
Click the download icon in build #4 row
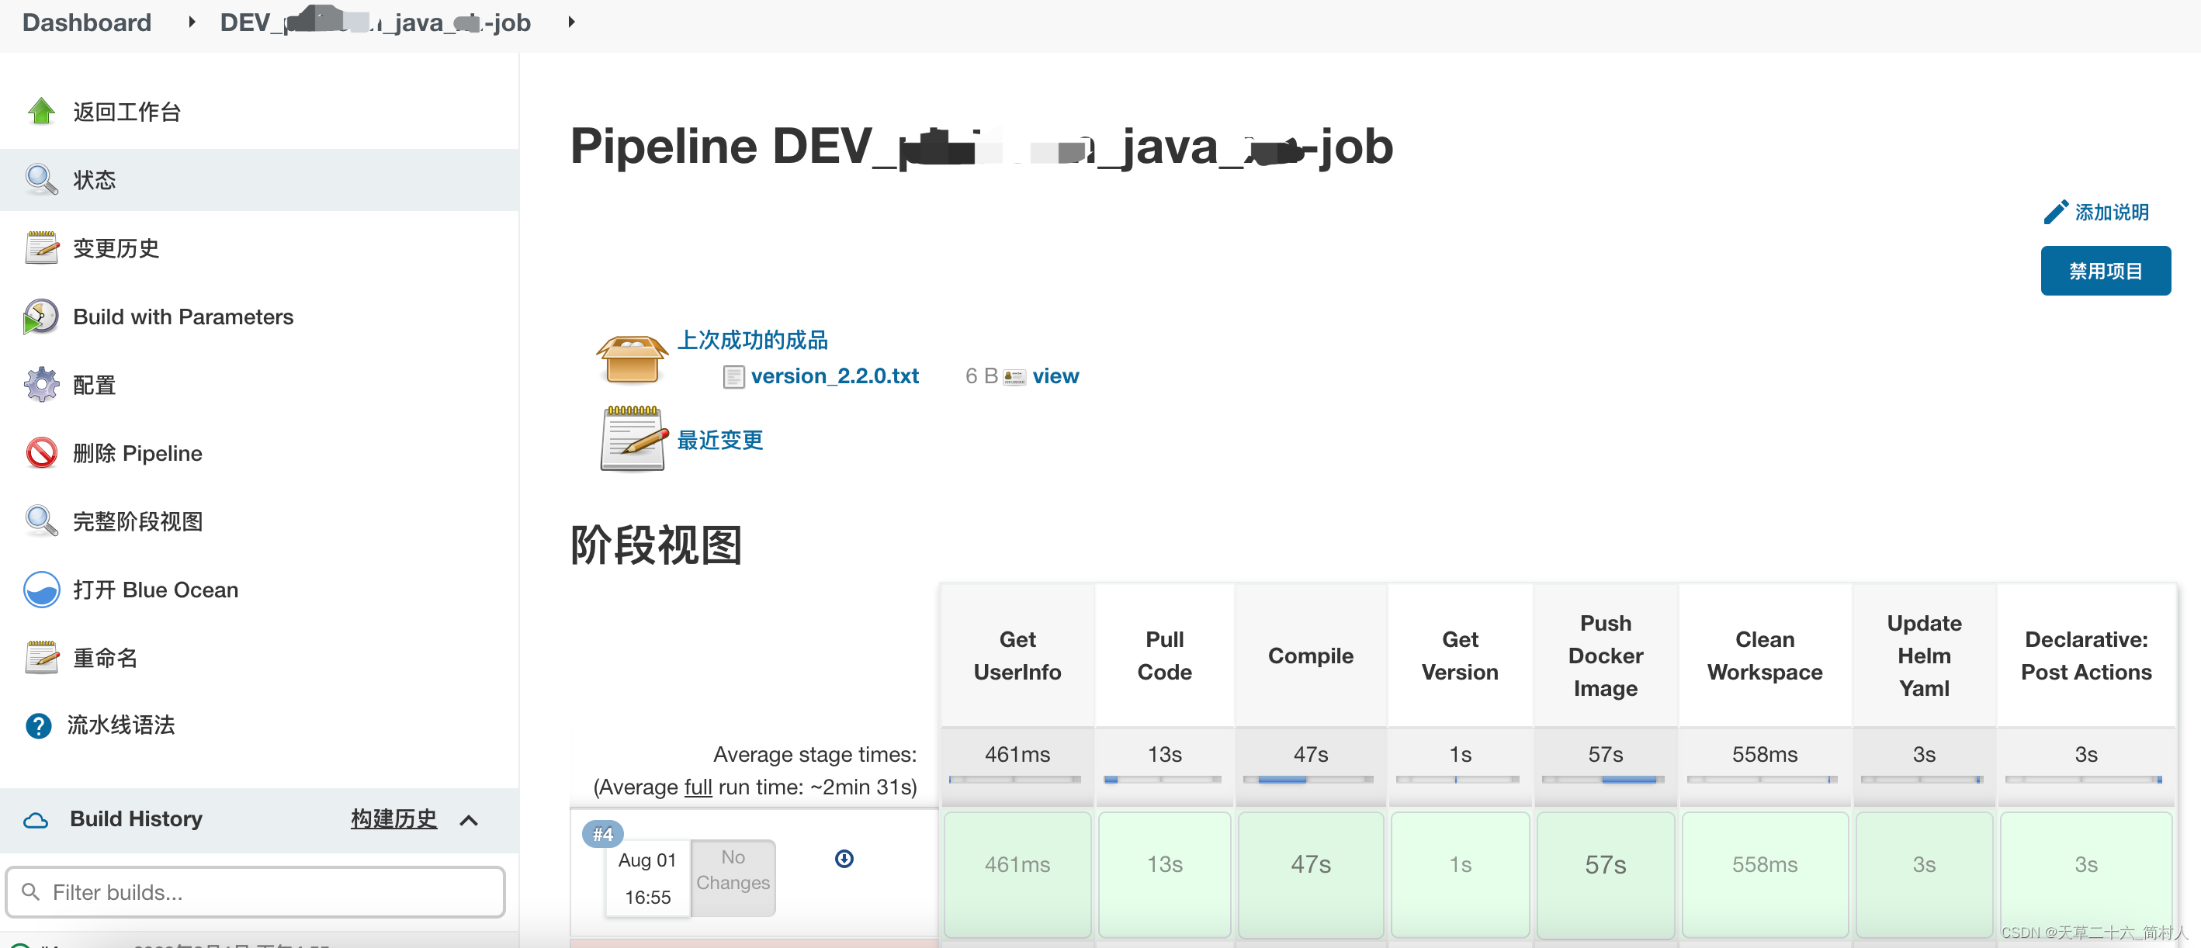click(844, 860)
